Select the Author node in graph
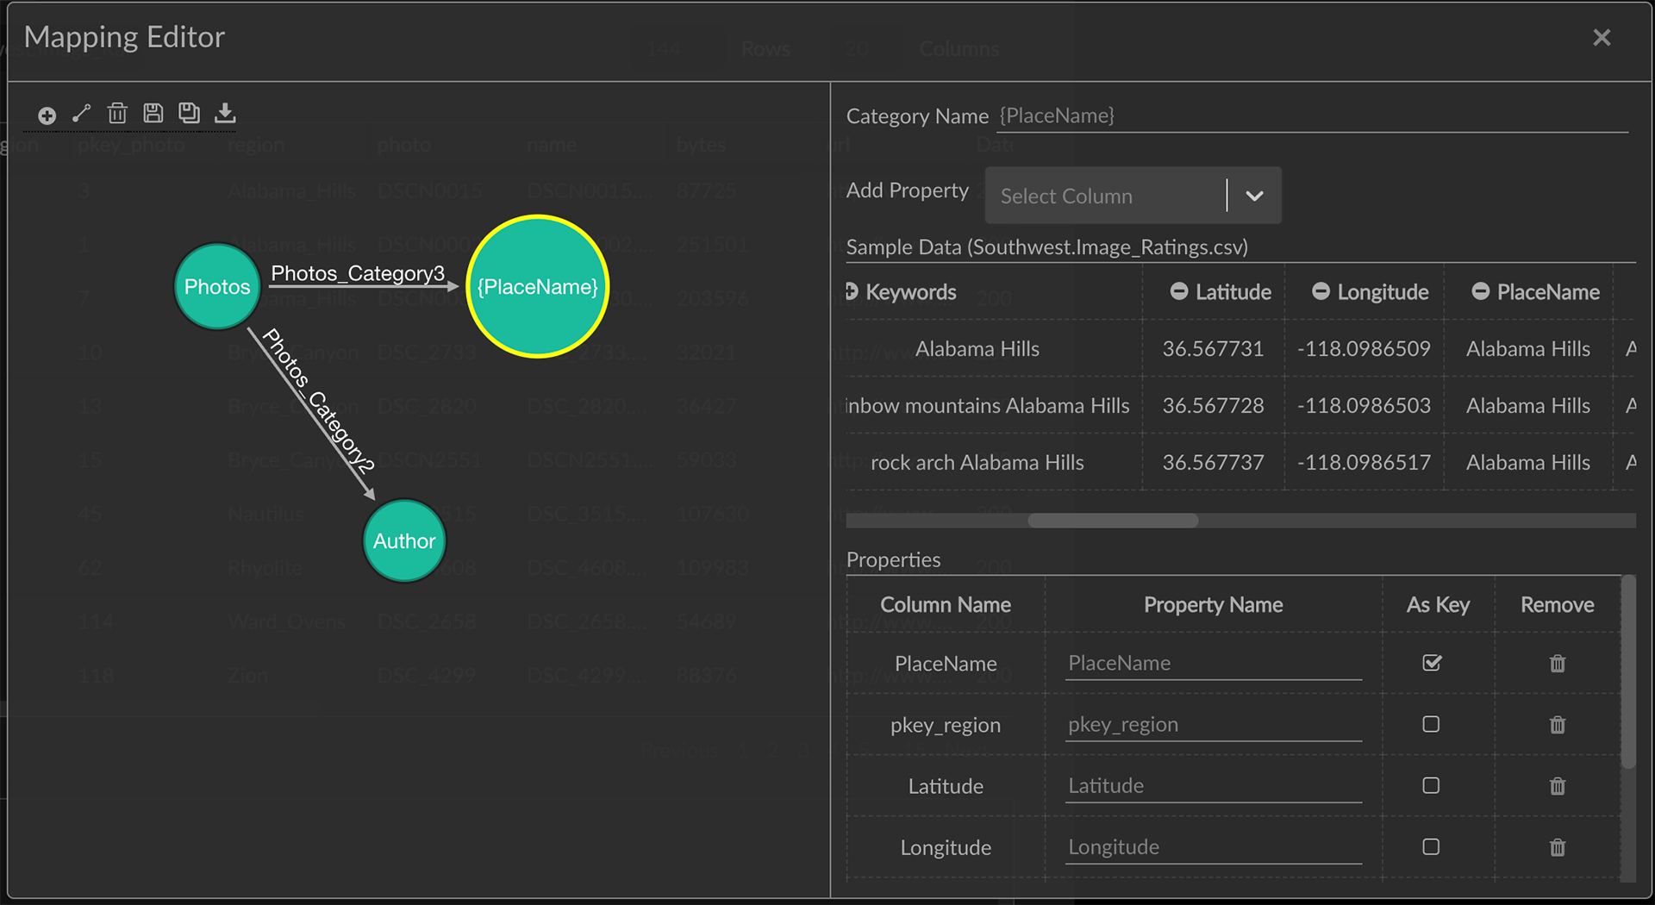The image size is (1655, 905). tap(404, 541)
